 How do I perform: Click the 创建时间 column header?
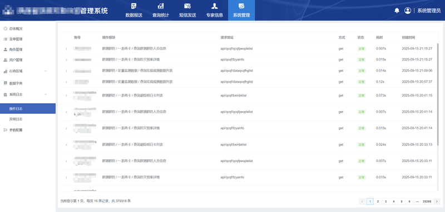408,37
